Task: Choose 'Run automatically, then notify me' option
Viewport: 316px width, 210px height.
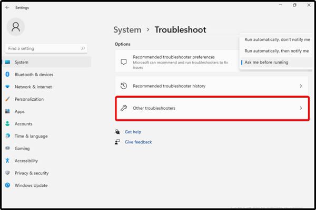Action: pos(276,51)
